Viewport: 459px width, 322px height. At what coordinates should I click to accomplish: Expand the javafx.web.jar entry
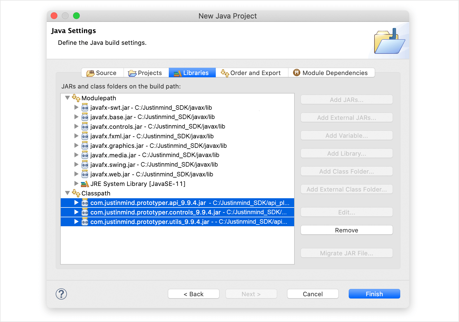(x=76, y=174)
